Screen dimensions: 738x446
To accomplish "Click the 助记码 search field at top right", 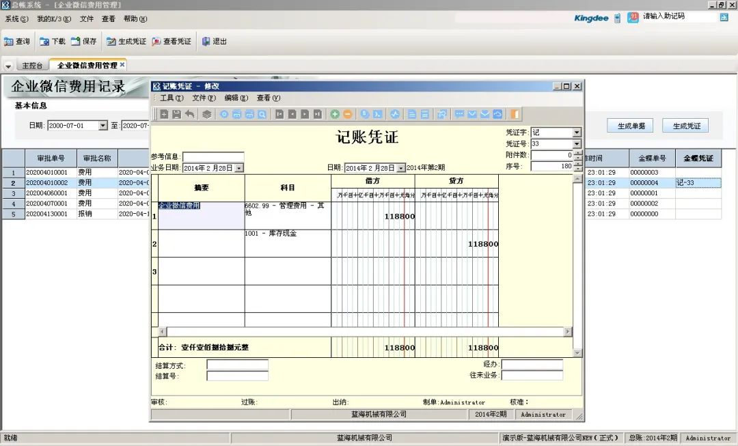I will point(679,16).
